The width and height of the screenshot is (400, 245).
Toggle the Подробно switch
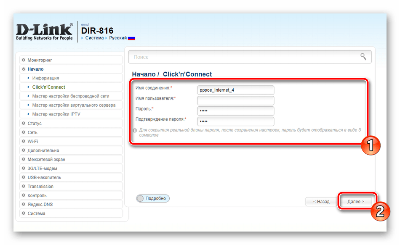[x=153, y=198]
